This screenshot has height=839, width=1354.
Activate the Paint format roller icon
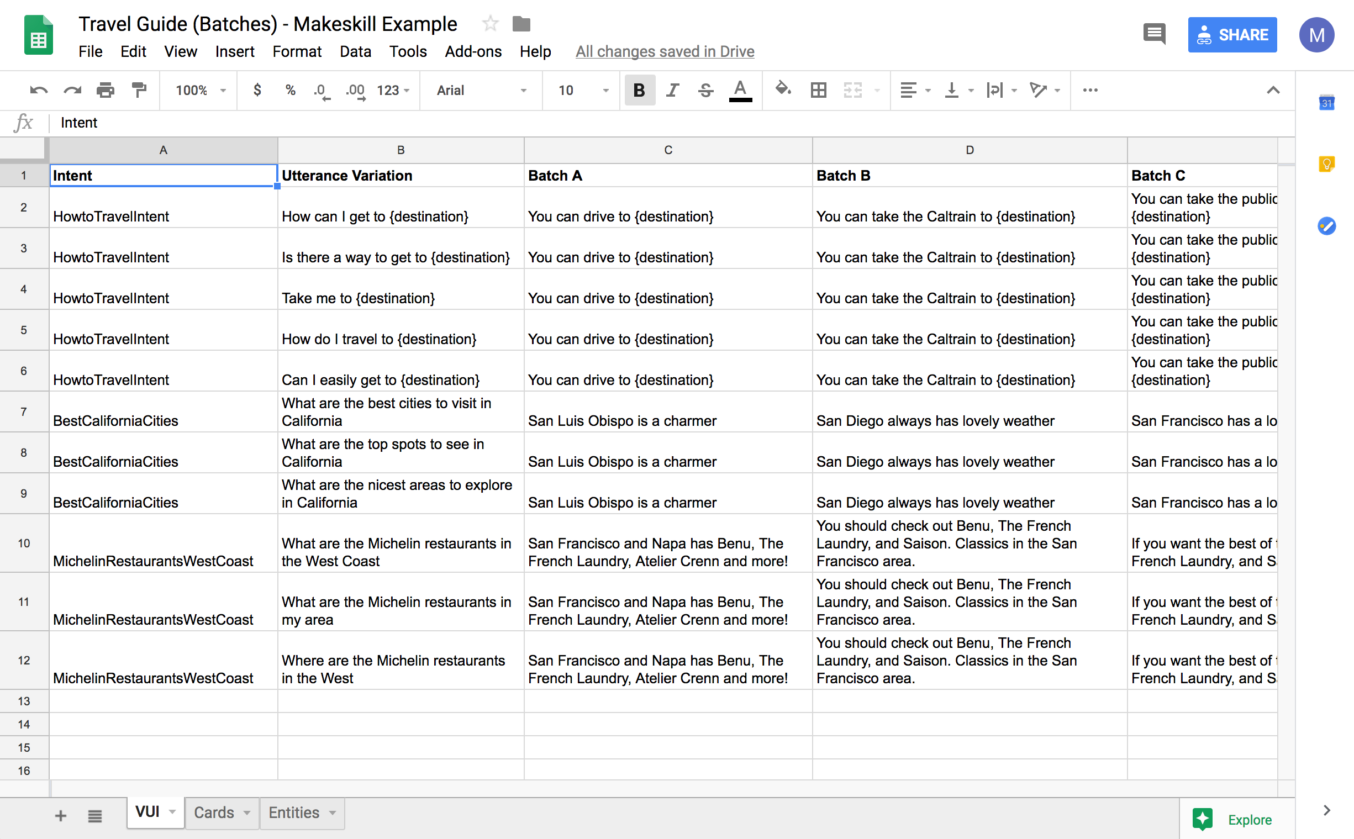click(139, 90)
